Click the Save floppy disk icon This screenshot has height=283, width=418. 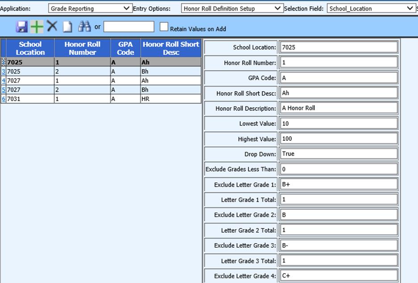click(21, 27)
